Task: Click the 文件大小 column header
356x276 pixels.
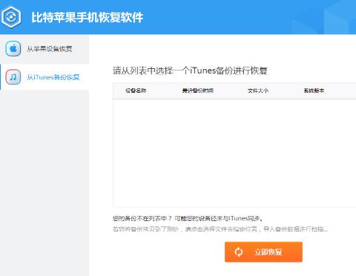Action: [x=258, y=91]
